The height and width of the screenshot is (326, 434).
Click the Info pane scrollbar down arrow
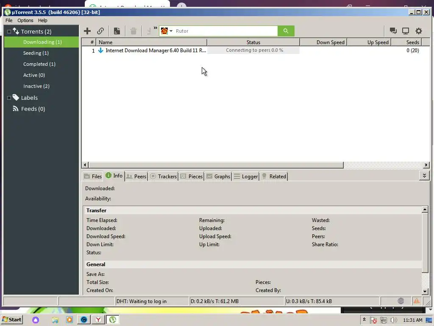(x=425, y=291)
